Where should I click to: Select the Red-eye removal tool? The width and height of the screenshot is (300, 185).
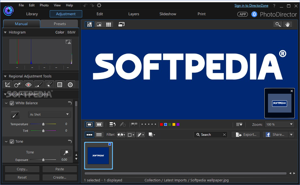[28, 85]
